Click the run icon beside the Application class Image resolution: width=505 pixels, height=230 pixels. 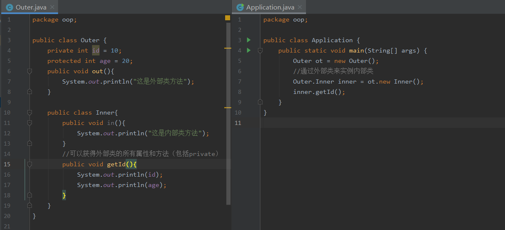(249, 40)
